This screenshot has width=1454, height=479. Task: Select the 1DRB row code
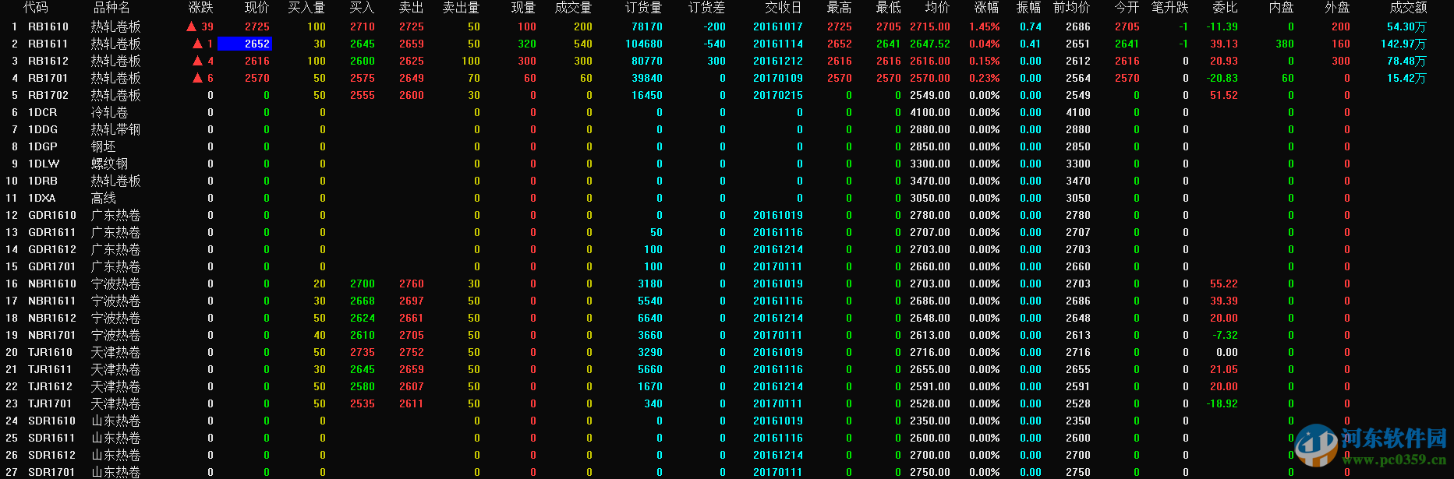point(43,181)
